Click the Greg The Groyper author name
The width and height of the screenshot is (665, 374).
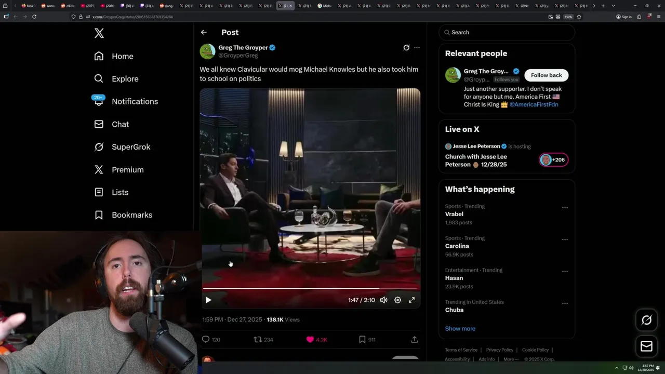pyautogui.click(x=243, y=47)
